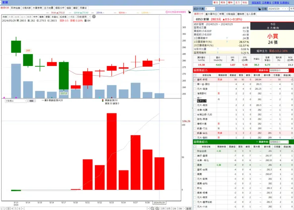Click the pink clock notice icon above the chart
Viewport: 294px width, 210px height.
[167, 12]
